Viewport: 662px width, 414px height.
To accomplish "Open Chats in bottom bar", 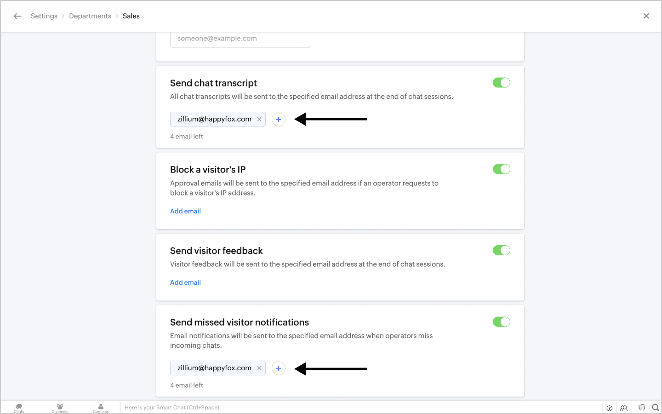I will [x=19, y=408].
